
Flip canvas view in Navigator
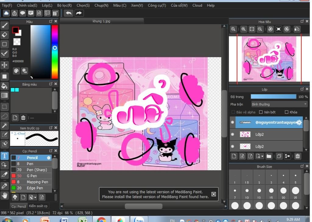pos(297,29)
